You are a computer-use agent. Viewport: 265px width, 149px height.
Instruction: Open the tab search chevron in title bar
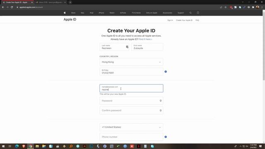(x=243, y=2)
